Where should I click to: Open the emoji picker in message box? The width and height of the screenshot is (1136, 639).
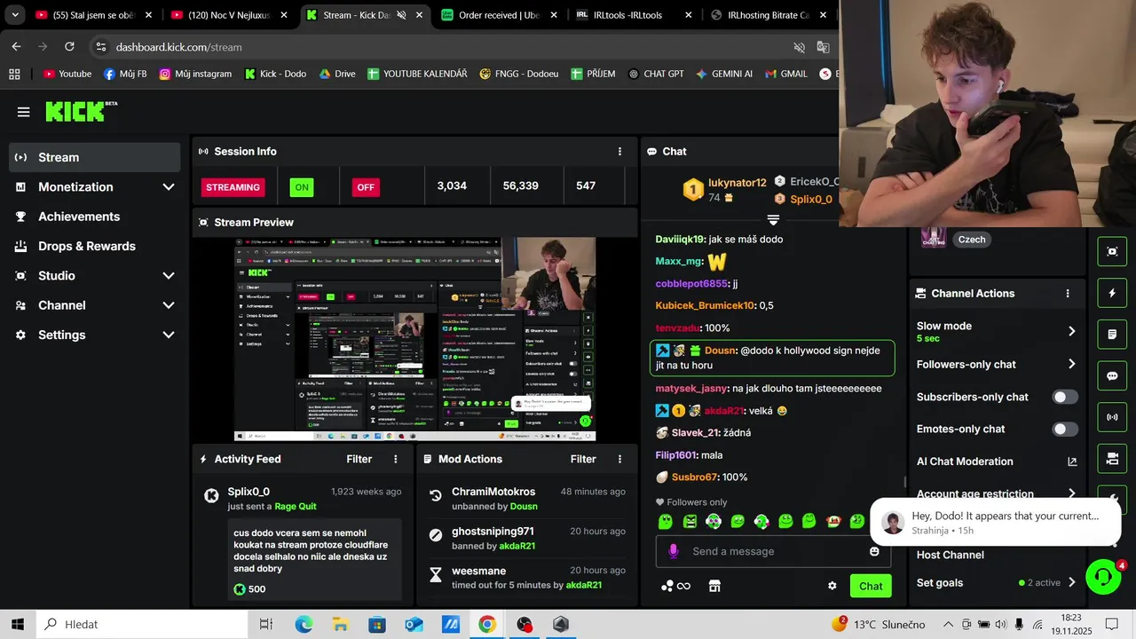tap(874, 551)
